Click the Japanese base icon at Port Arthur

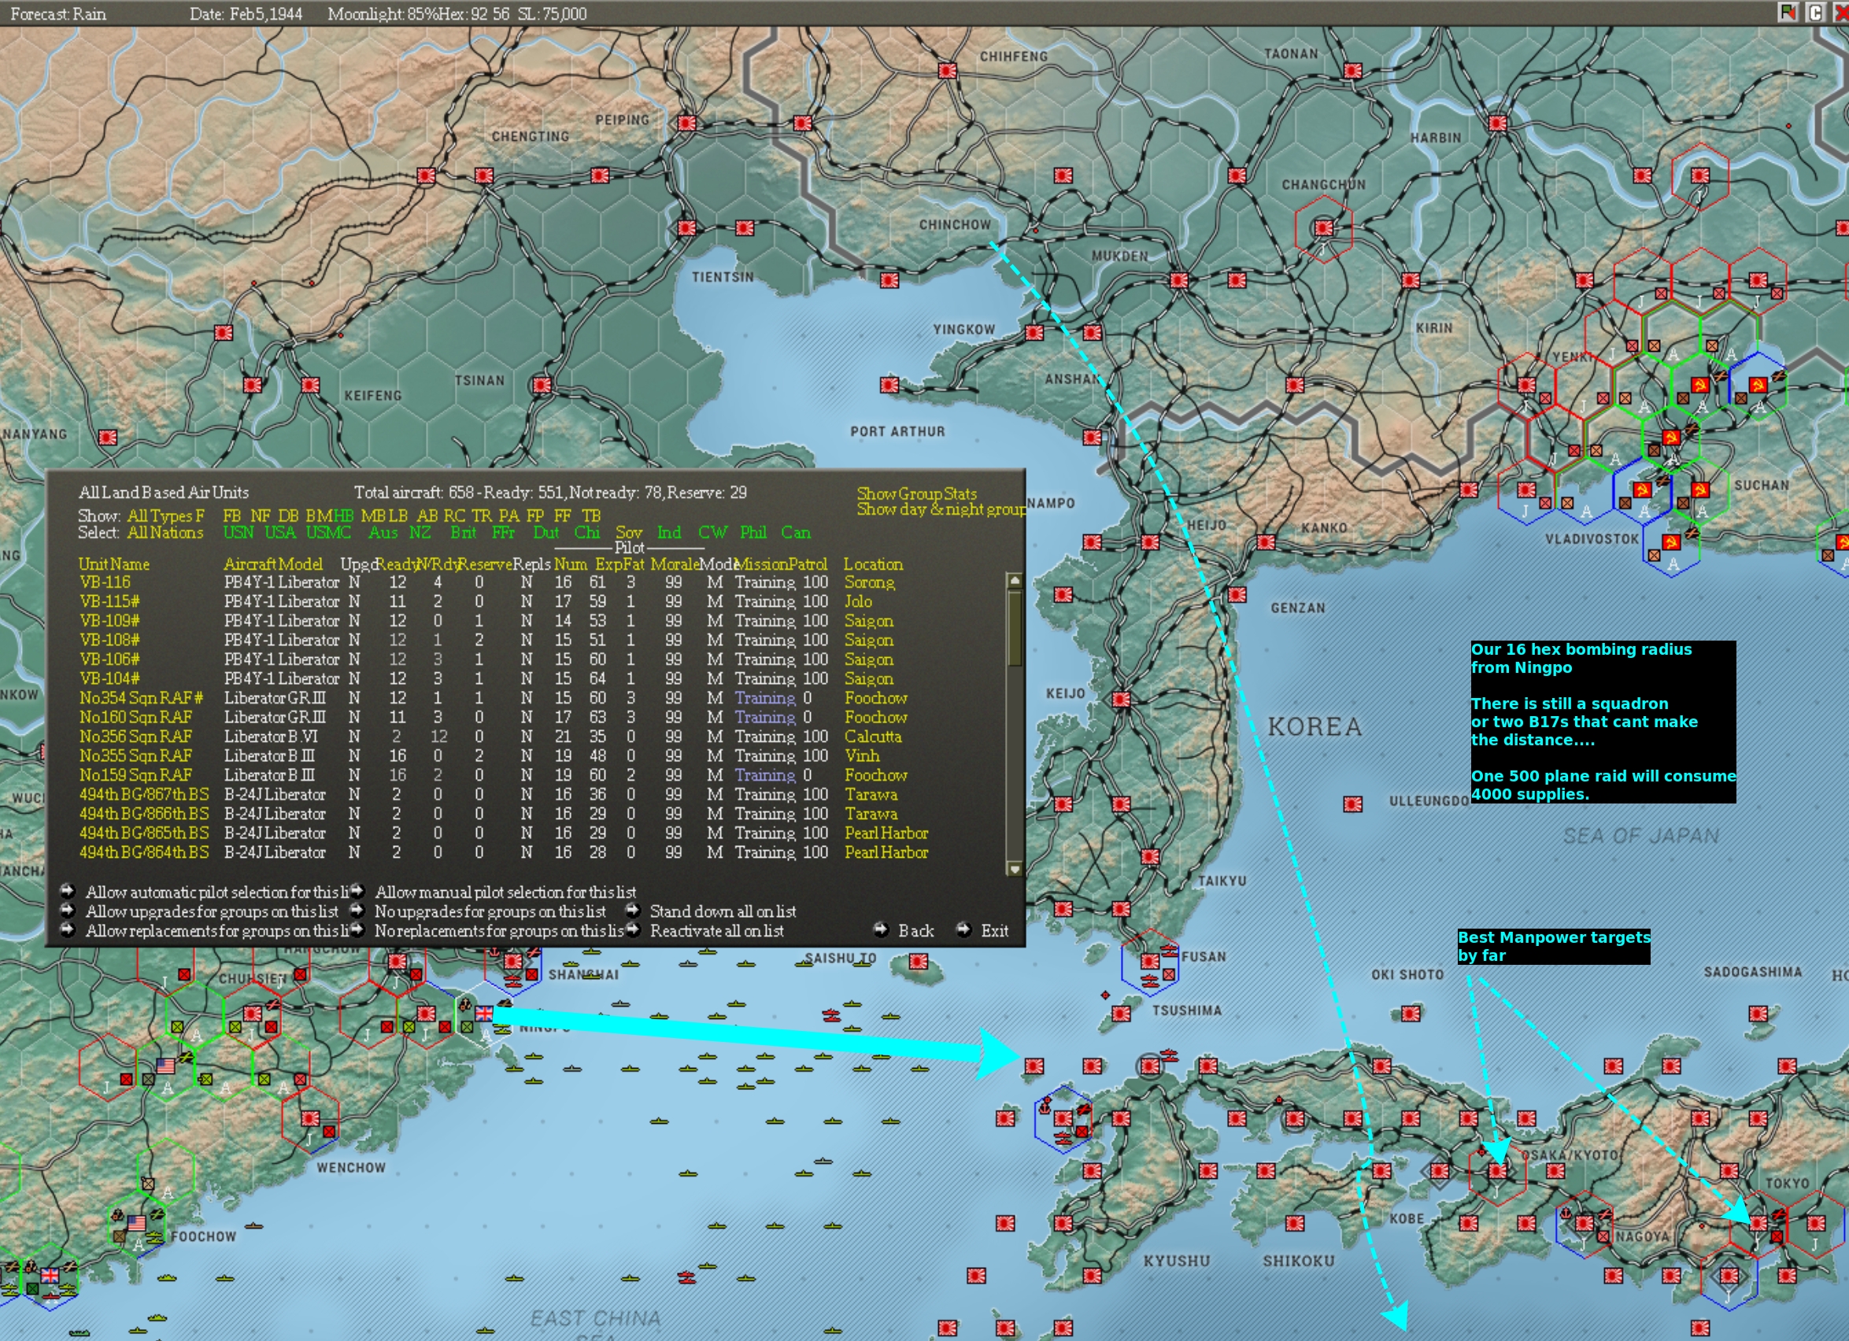click(x=889, y=385)
